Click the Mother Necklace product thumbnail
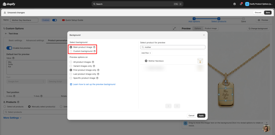275x135 pixels. tap(200, 61)
